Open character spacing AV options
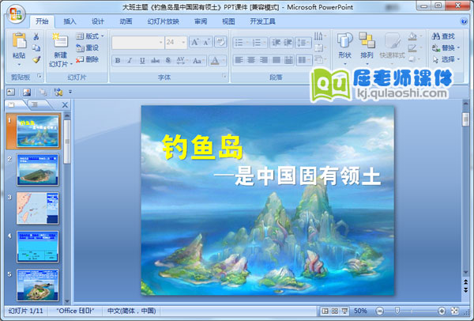 [x=182, y=61]
